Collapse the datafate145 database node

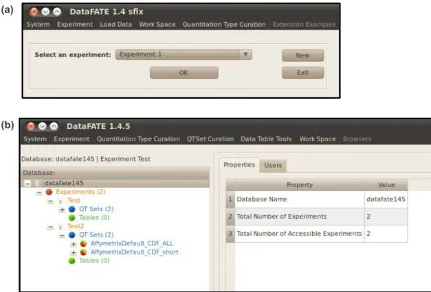pos(27,184)
